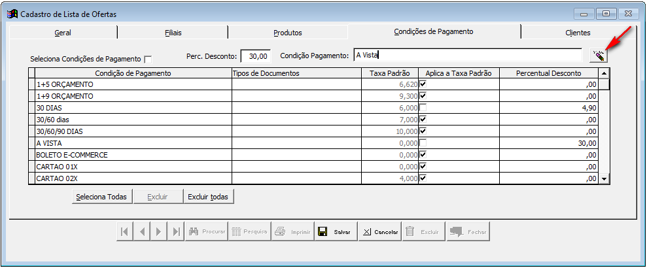Open the Filiais tab
Screen dimensions: 647x268
(173, 32)
